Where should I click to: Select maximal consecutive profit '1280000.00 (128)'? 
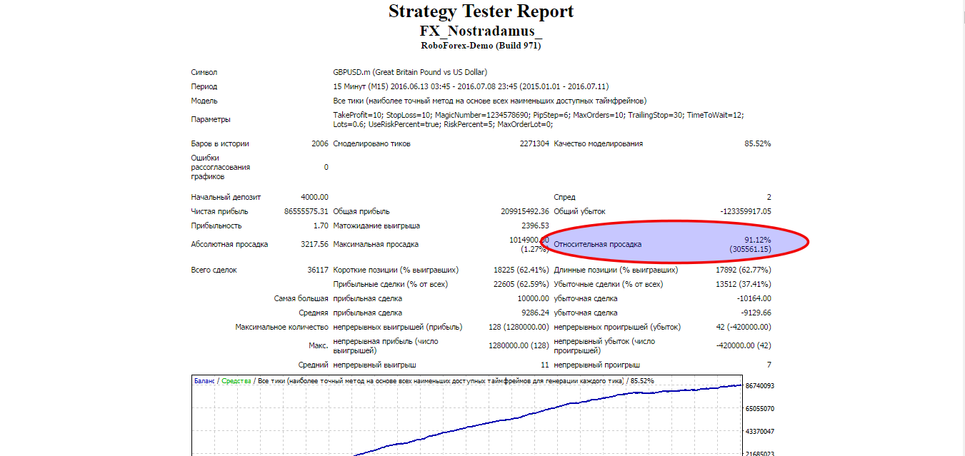pyautogui.click(x=519, y=345)
